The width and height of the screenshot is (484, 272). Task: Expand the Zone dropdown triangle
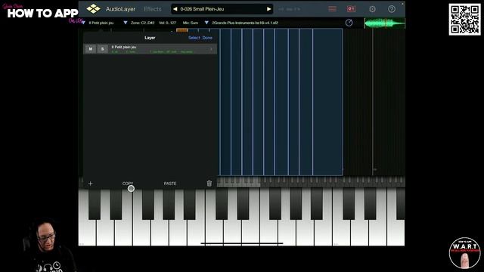126,23
